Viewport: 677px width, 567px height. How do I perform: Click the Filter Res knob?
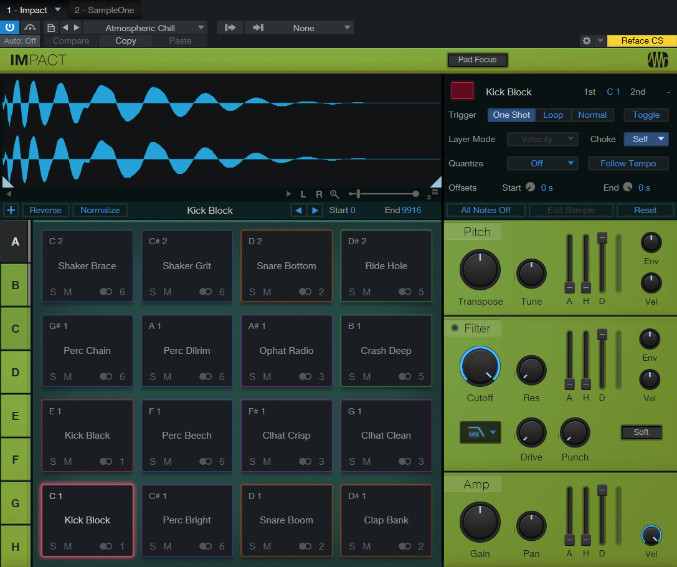[x=531, y=370]
